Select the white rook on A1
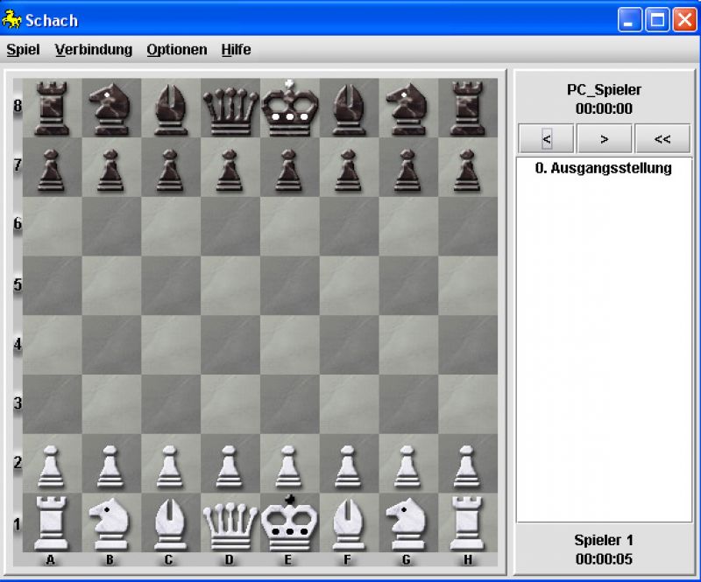This screenshot has height=582, width=701. 52,522
